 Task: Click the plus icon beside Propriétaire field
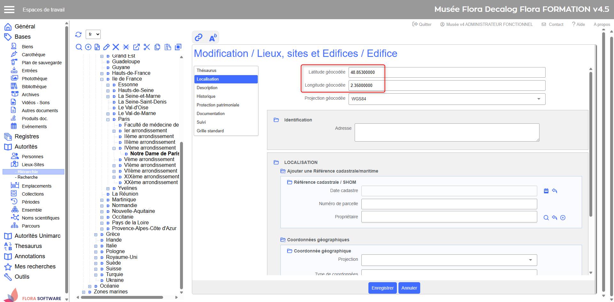563,218
